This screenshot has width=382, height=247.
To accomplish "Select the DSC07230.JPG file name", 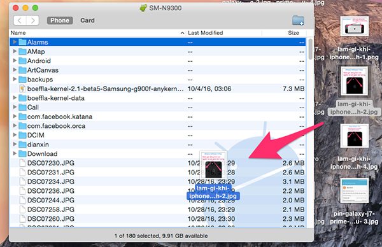I will [51, 163].
